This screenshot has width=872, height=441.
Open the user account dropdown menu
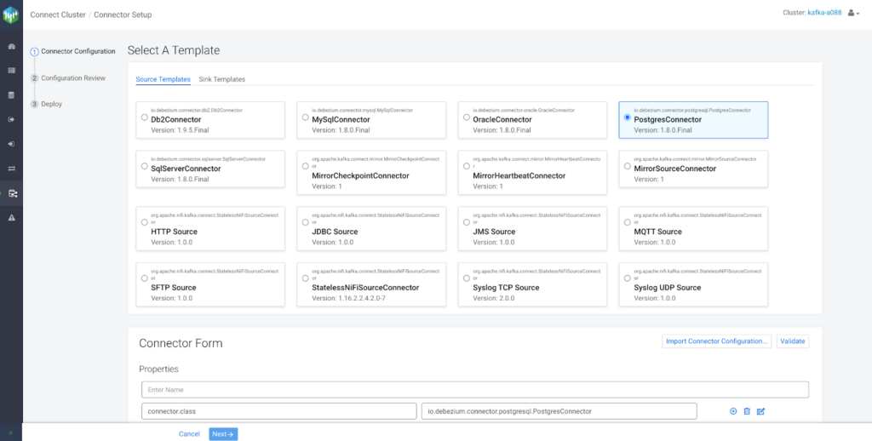(x=853, y=13)
